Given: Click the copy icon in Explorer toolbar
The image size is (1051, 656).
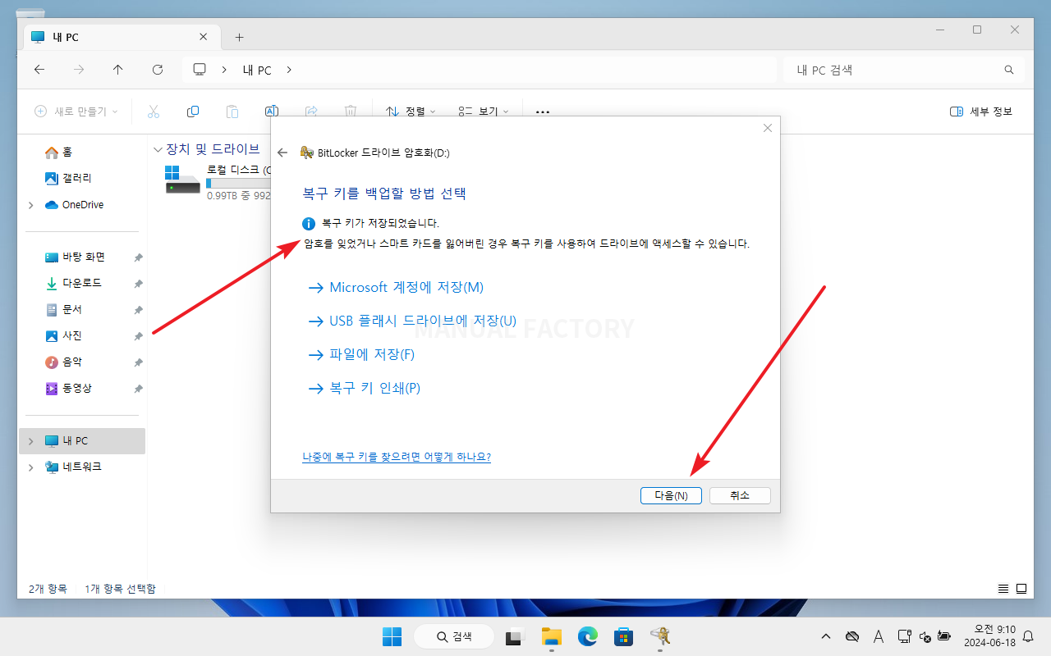Looking at the screenshot, I should 193,112.
